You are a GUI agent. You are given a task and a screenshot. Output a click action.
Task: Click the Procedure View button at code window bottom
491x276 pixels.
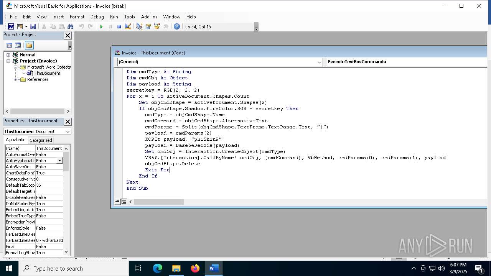point(118,202)
